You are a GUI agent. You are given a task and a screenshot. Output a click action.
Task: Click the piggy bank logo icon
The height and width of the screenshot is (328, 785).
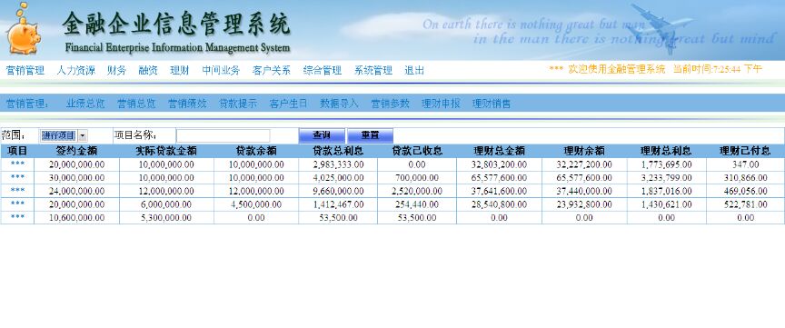[23, 28]
